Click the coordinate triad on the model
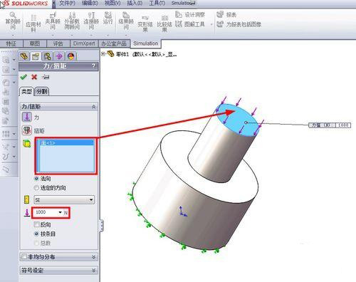Viewport: 356px width, 282px height. tap(183, 211)
